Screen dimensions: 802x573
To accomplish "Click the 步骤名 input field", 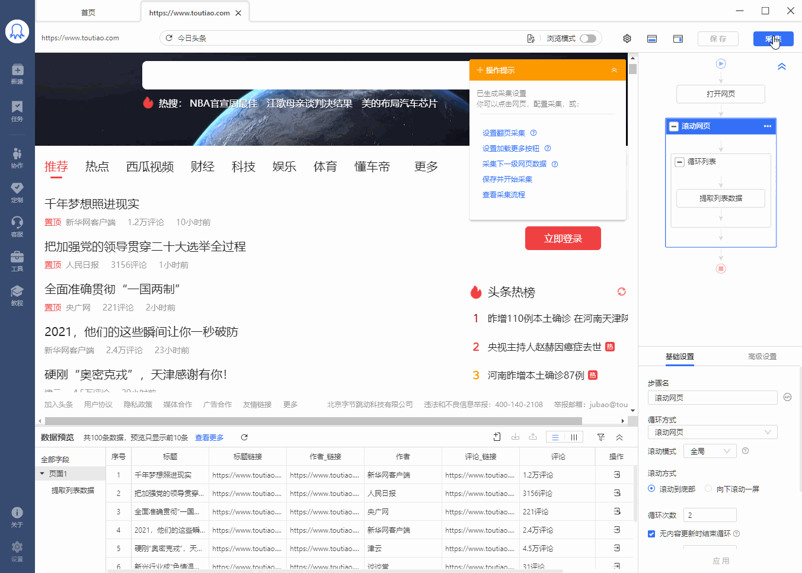I will pos(712,398).
